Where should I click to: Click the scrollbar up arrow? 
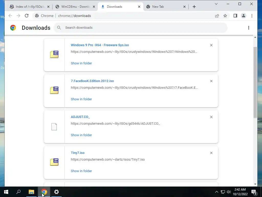click(x=255, y=37)
